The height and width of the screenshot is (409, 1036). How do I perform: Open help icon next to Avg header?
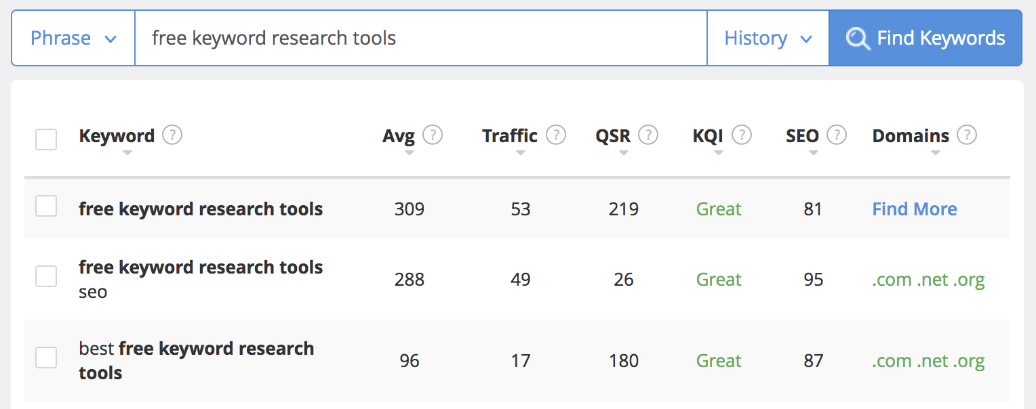click(433, 135)
